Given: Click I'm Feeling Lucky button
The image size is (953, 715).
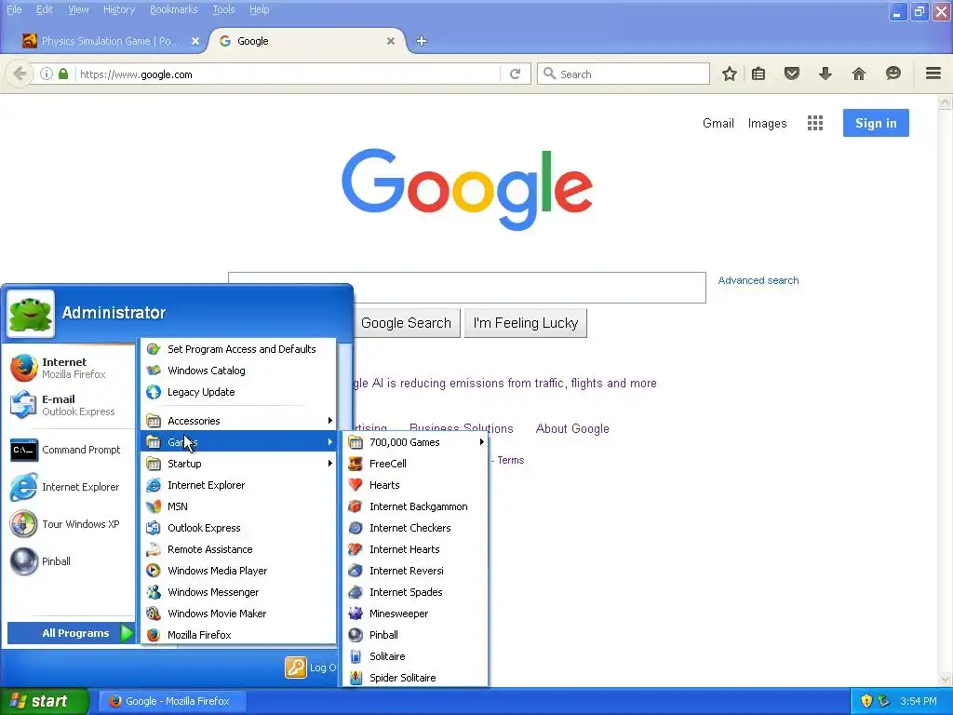Looking at the screenshot, I should click(526, 323).
